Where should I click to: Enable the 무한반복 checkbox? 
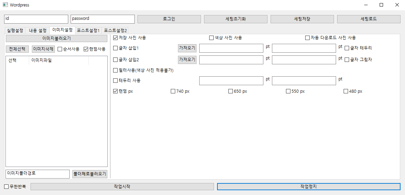pyautogui.click(x=7, y=187)
